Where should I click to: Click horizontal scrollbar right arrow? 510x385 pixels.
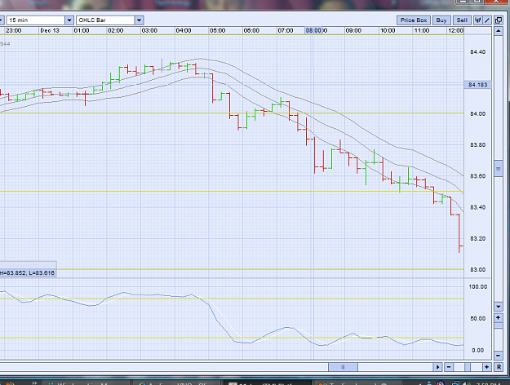coord(438,367)
